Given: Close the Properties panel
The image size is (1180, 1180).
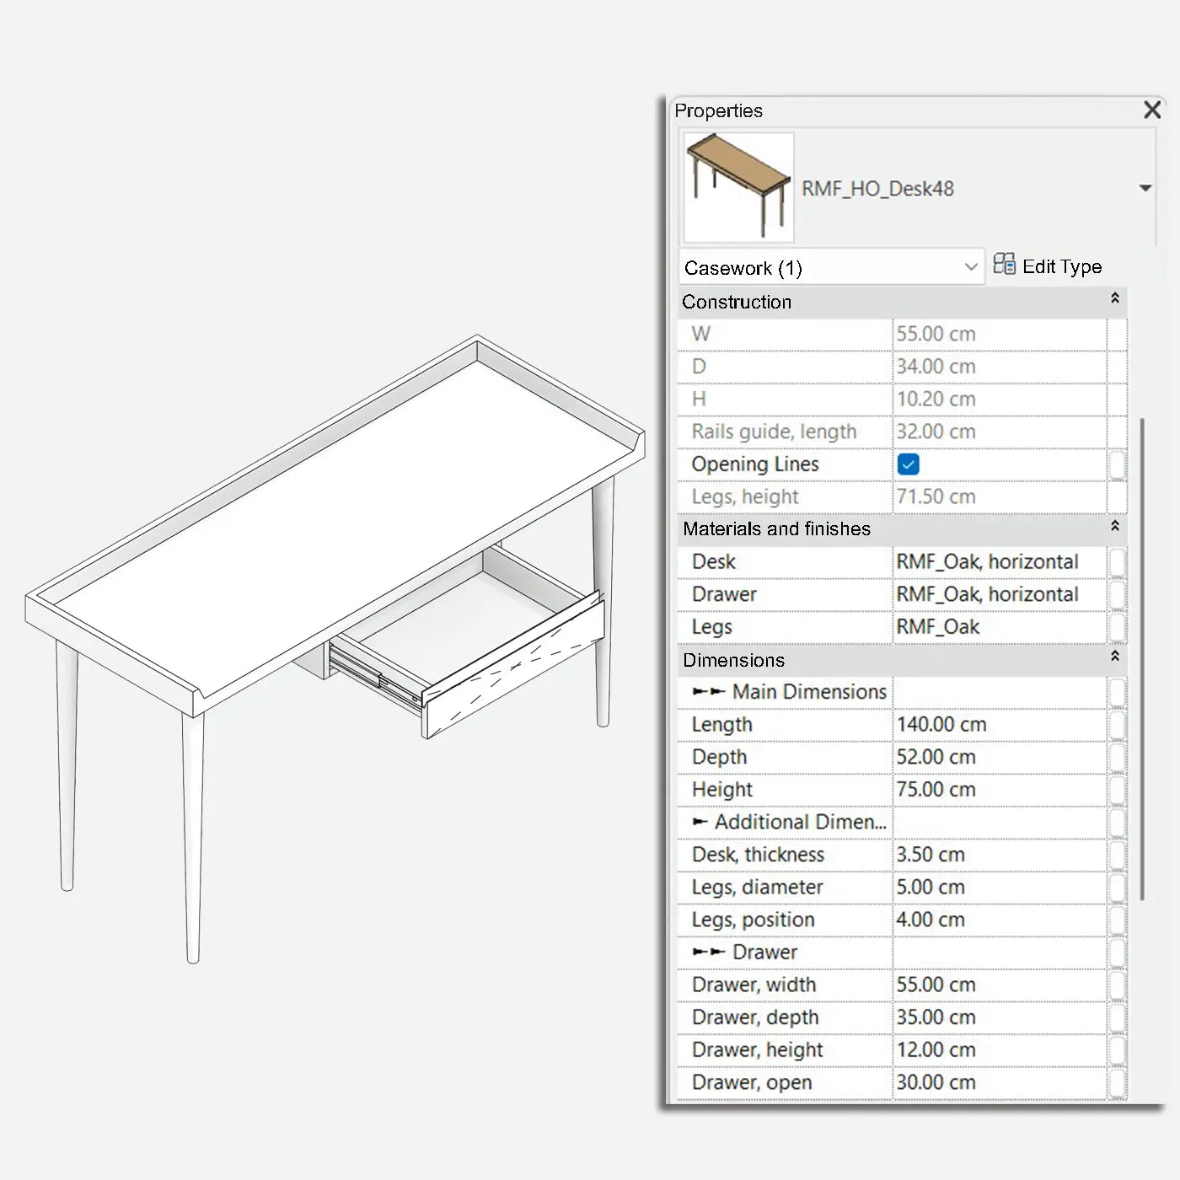Looking at the screenshot, I should pos(1152,110).
